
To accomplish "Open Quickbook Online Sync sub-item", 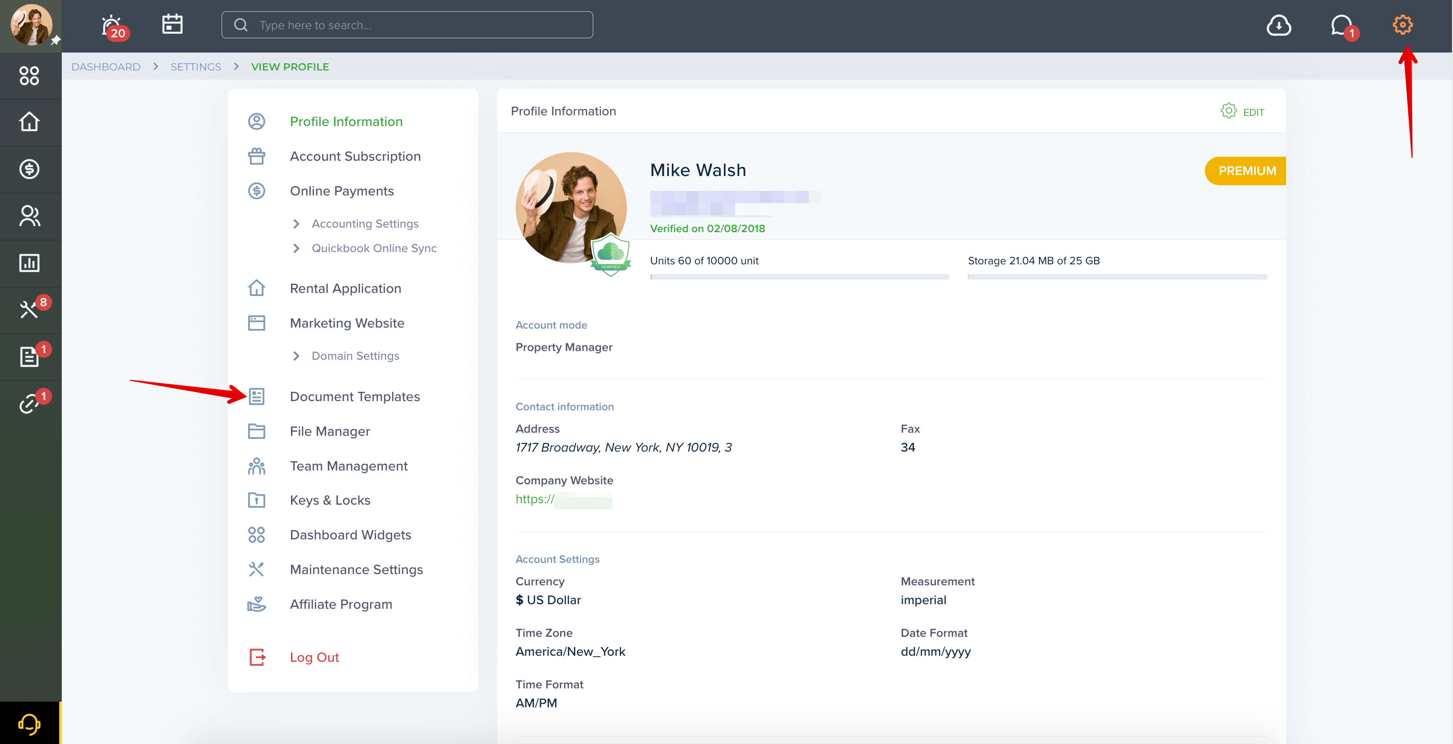I will click(374, 248).
